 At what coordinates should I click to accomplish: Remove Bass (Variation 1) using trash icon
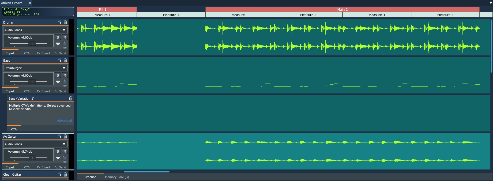coord(71,99)
